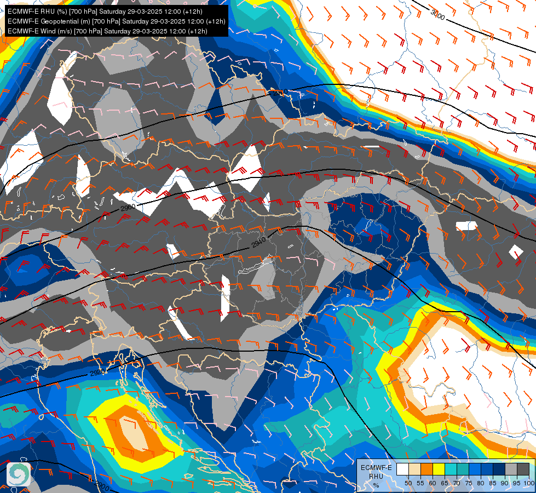Screen dimensions: 536x493
Task: Click the '2900' contour label
Action: [x=101, y=485]
